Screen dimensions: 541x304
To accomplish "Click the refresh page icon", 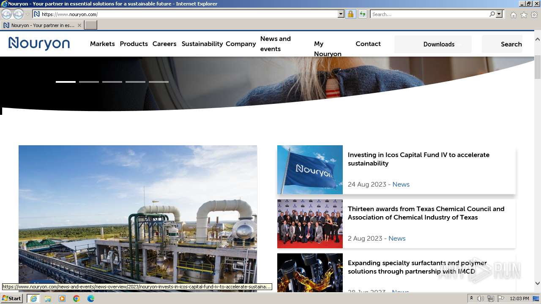I will click(x=362, y=14).
